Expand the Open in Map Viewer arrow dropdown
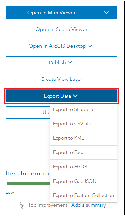The height and width of the screenshot is (216, 125). coord(107,13)
